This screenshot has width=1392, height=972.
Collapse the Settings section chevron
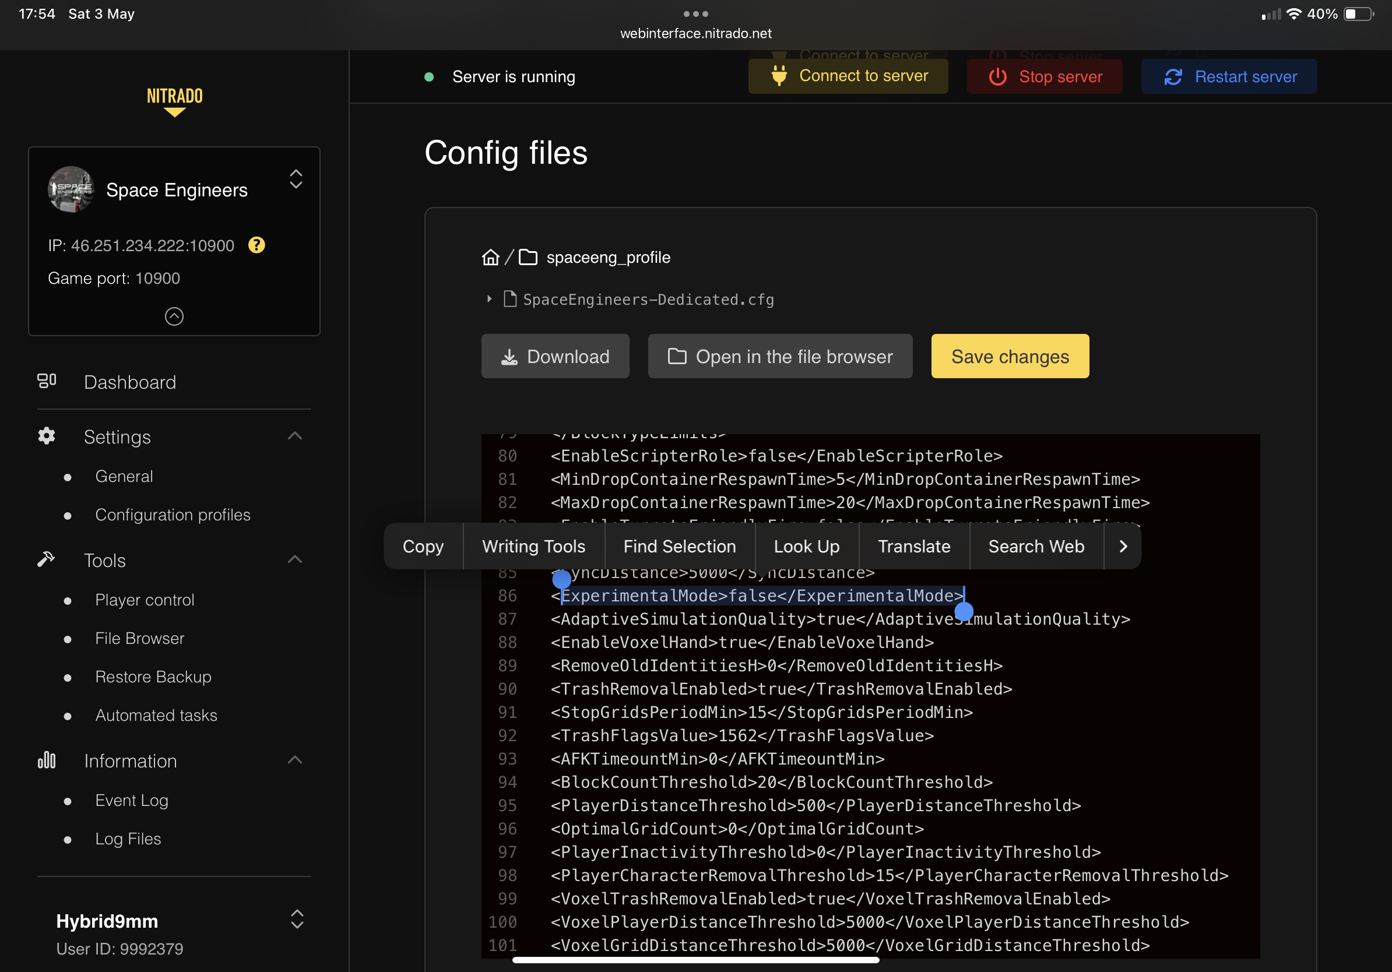(x=294, y=436)
